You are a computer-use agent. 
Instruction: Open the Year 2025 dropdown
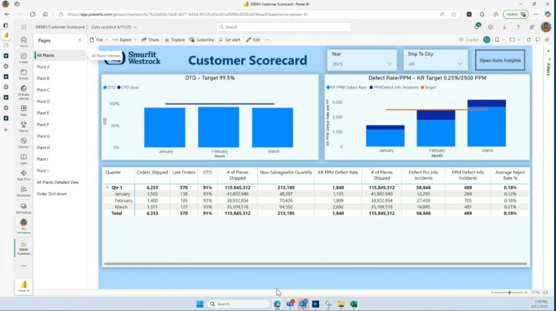362,64
